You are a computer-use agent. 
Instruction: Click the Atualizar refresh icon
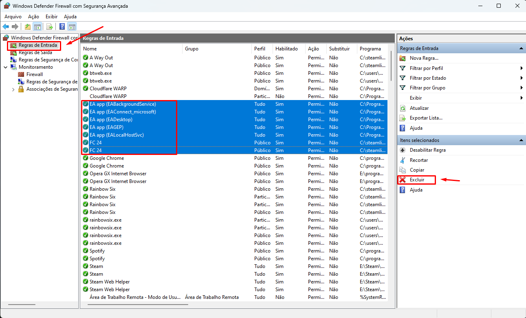[403, 108]
